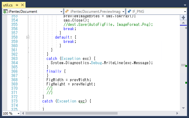Viewport: 189px width, 118px height.
Task: Click the horizontal scrollbar right arrow
Action: click(177, 113)
